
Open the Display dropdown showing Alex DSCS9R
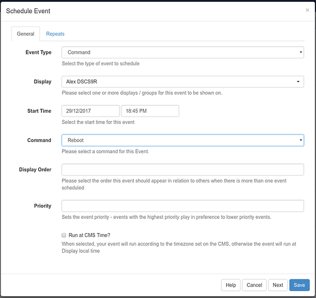tap(183, 82)
